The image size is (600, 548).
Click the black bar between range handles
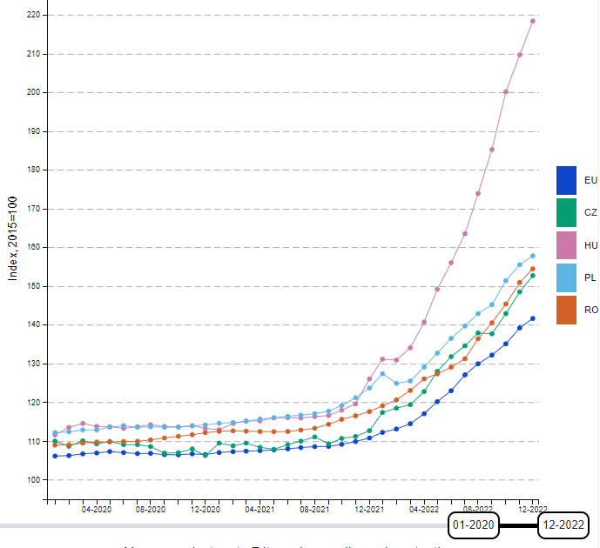518,525
